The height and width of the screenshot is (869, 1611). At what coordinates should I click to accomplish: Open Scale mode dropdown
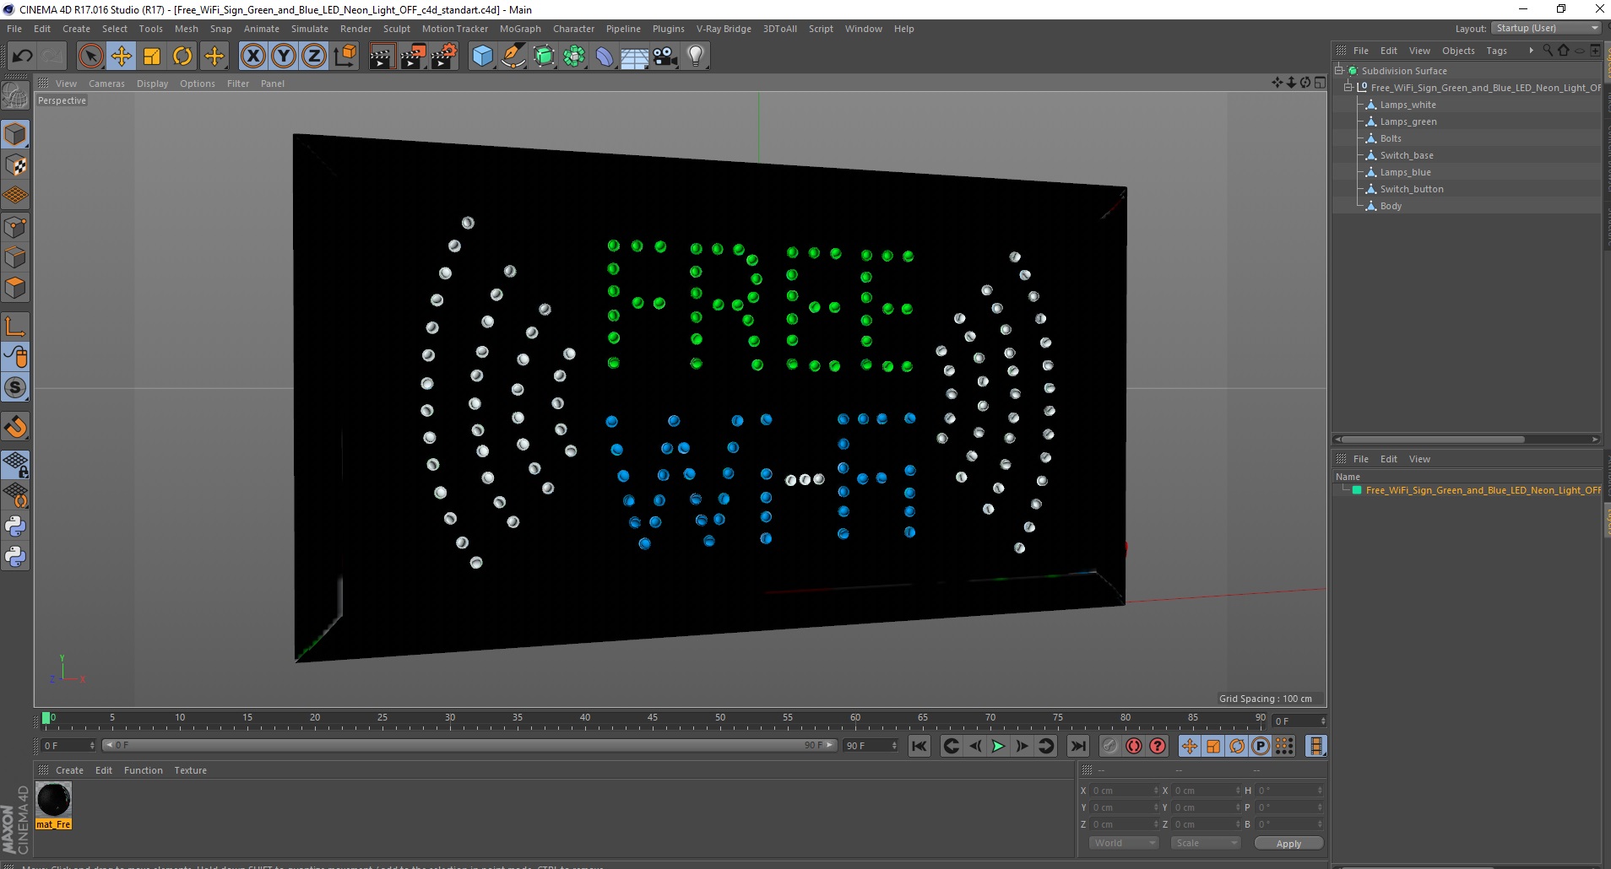pos(1205,843)
